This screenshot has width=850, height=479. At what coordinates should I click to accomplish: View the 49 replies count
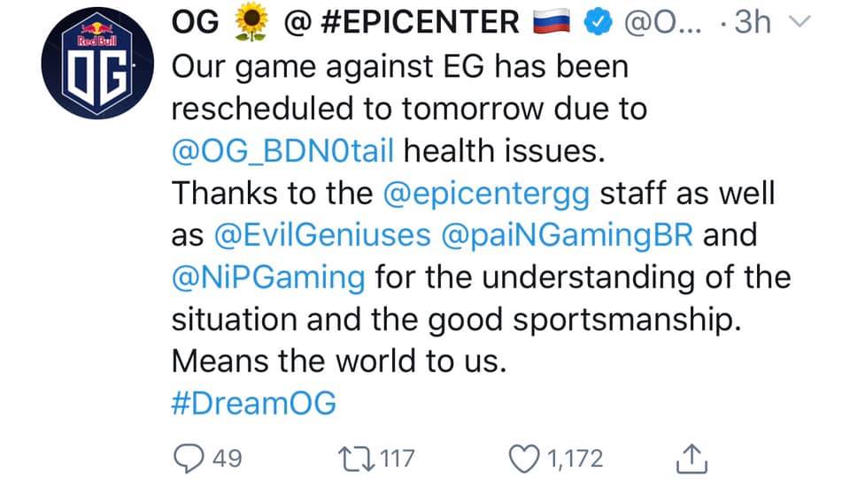pyautogui.click(x=228, y=459)
